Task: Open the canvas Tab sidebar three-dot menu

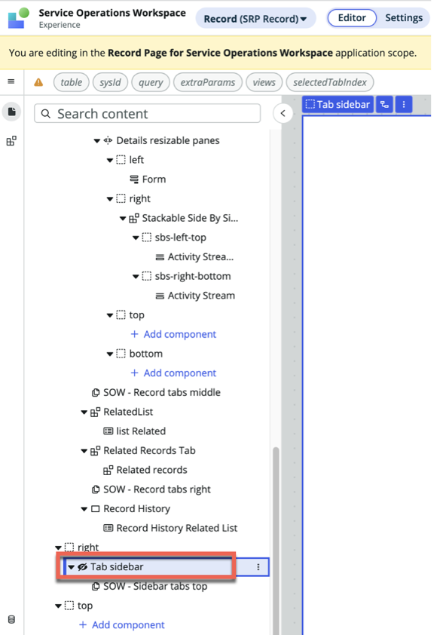Action: pyautogui.click(x=404, y=105)
